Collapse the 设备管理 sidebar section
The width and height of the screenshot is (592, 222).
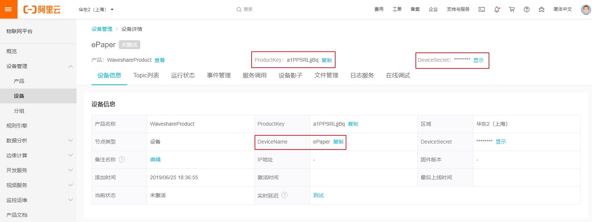(x=71, y=66)
